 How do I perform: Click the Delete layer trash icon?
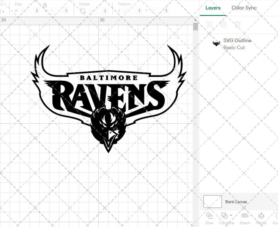(x=237, y=24)
